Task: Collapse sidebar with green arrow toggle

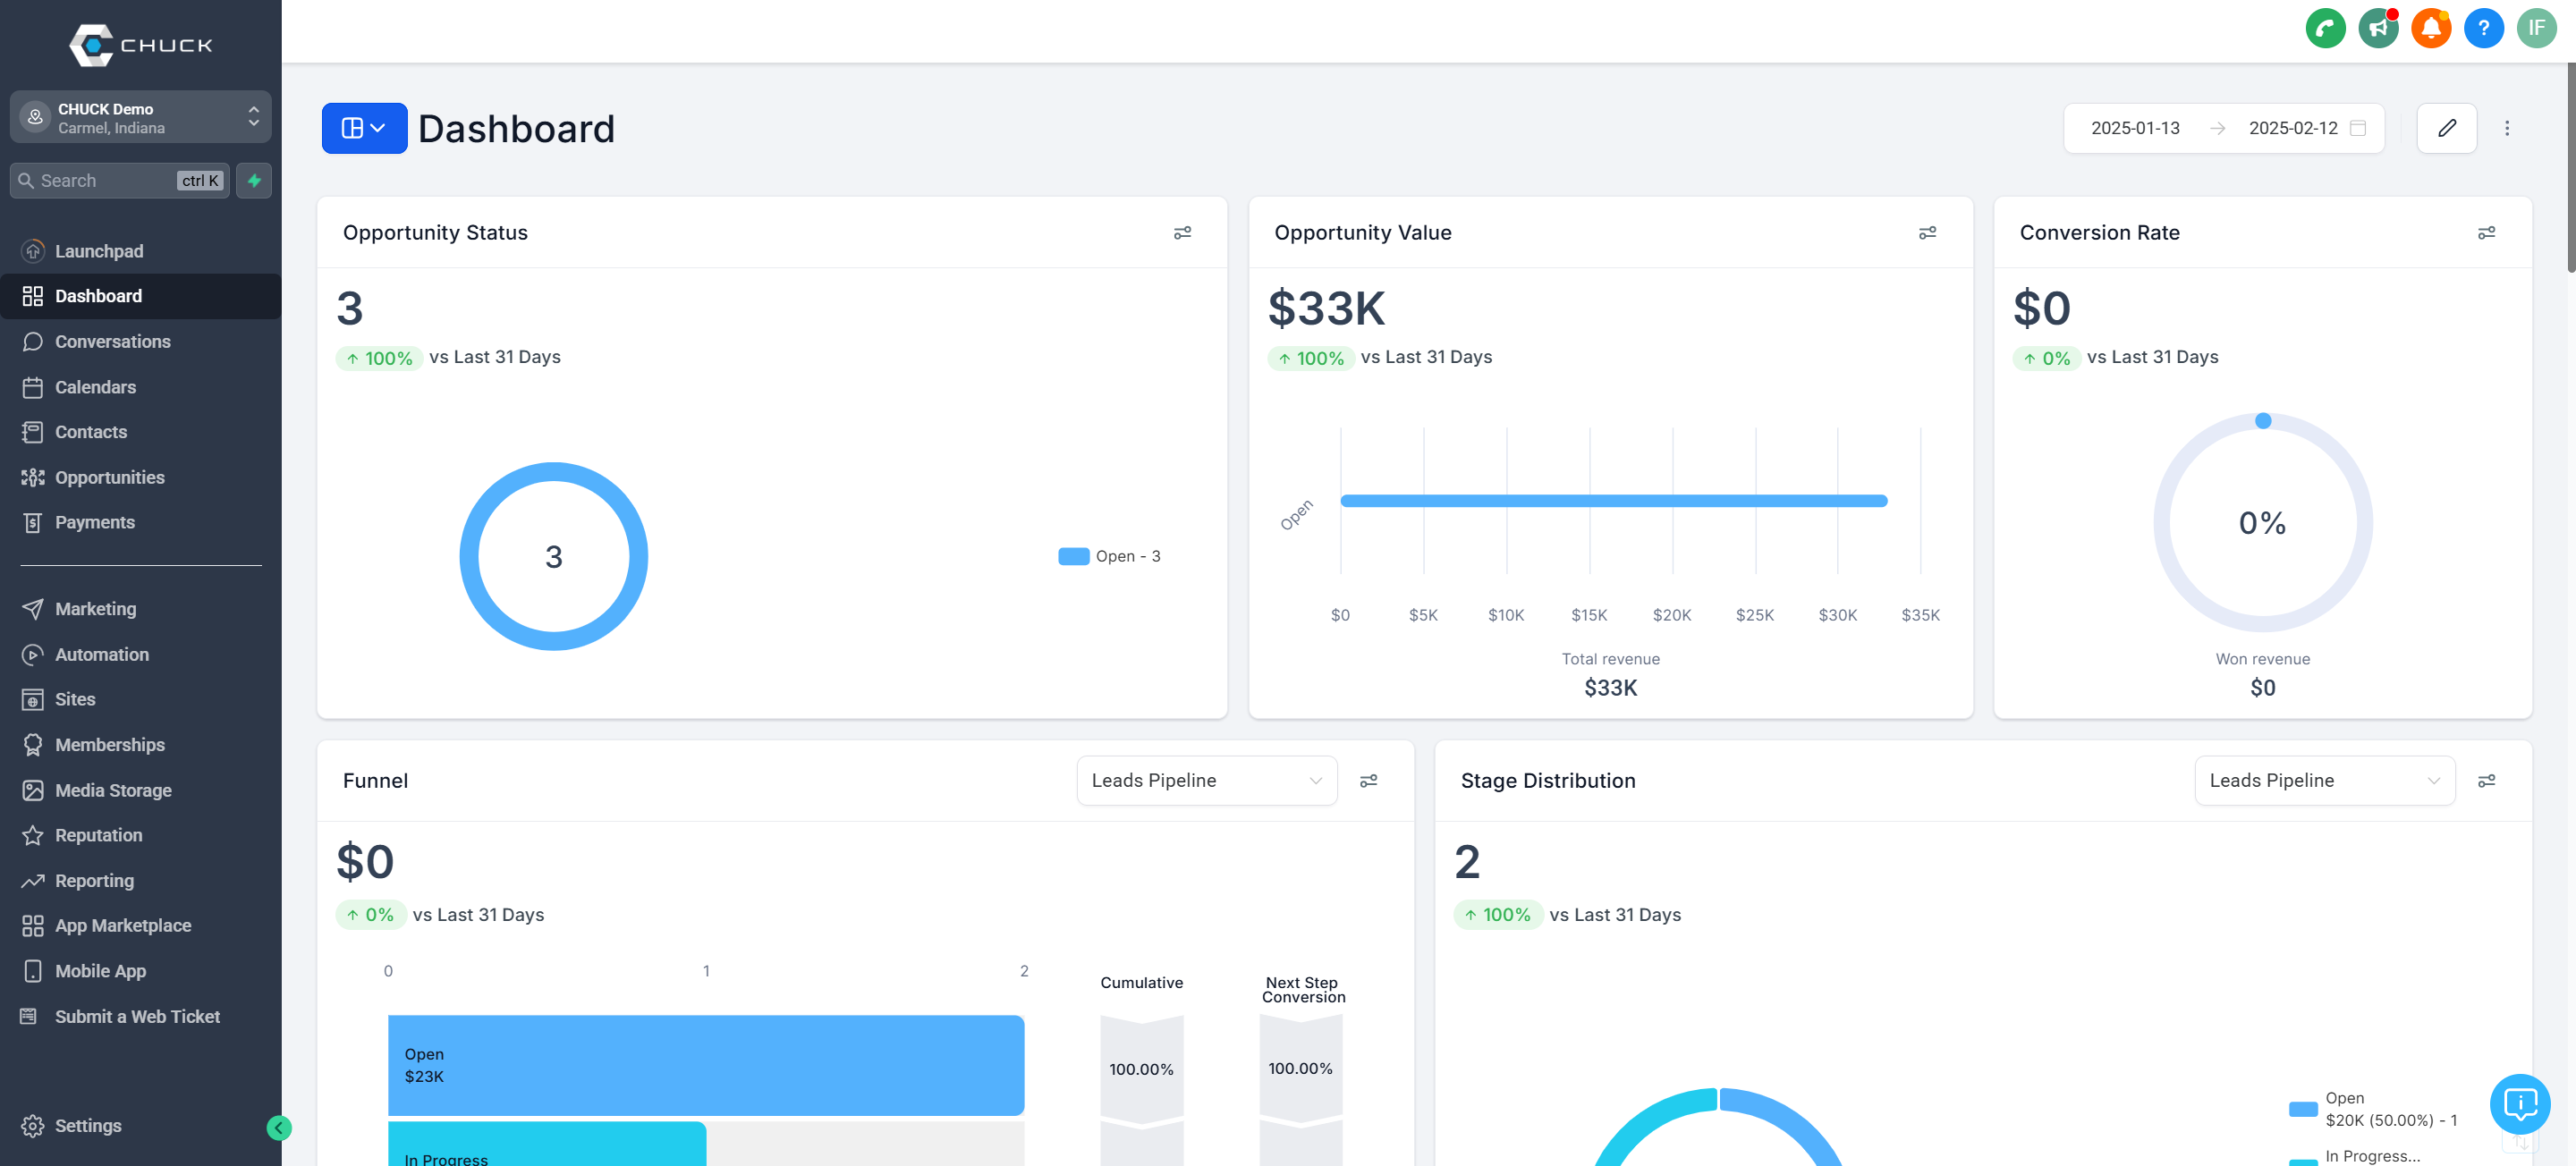Action: pyautogui.click(x=279, y=1128)
